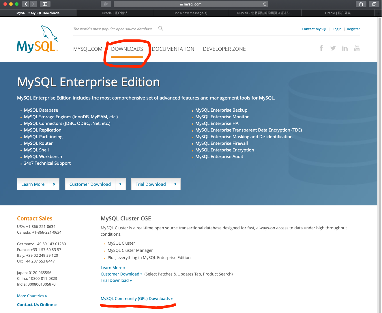Click 'MySQL Enterprise Encryption' list item
Image resolution: width=382 pixels, height=313 pixels.
point(225,150)
